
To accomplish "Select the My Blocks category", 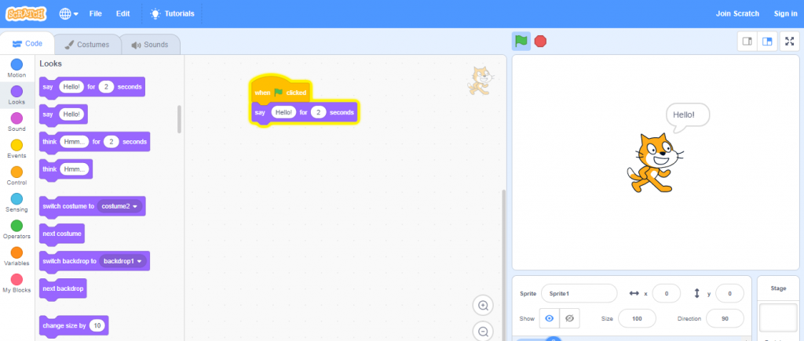I will (x=16, y=284).
